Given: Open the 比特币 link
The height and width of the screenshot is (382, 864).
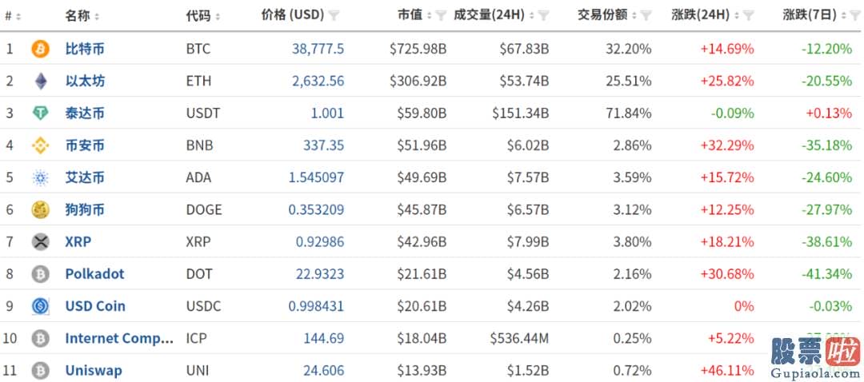Looking at the screenshot, I should [84, 49].
